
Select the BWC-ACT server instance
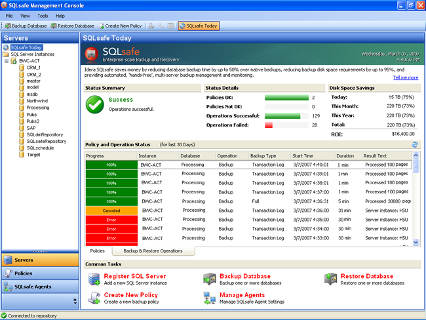(29, 61)
